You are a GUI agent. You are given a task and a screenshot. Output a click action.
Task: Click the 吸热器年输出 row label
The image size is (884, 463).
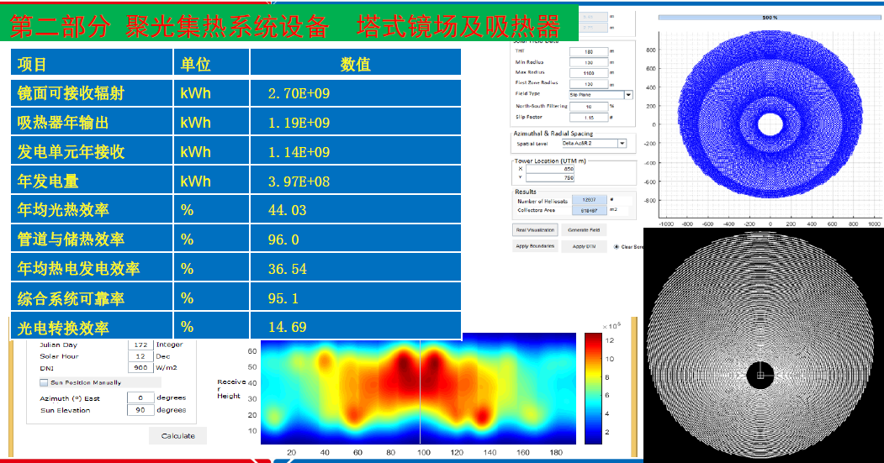pos(62,123)
